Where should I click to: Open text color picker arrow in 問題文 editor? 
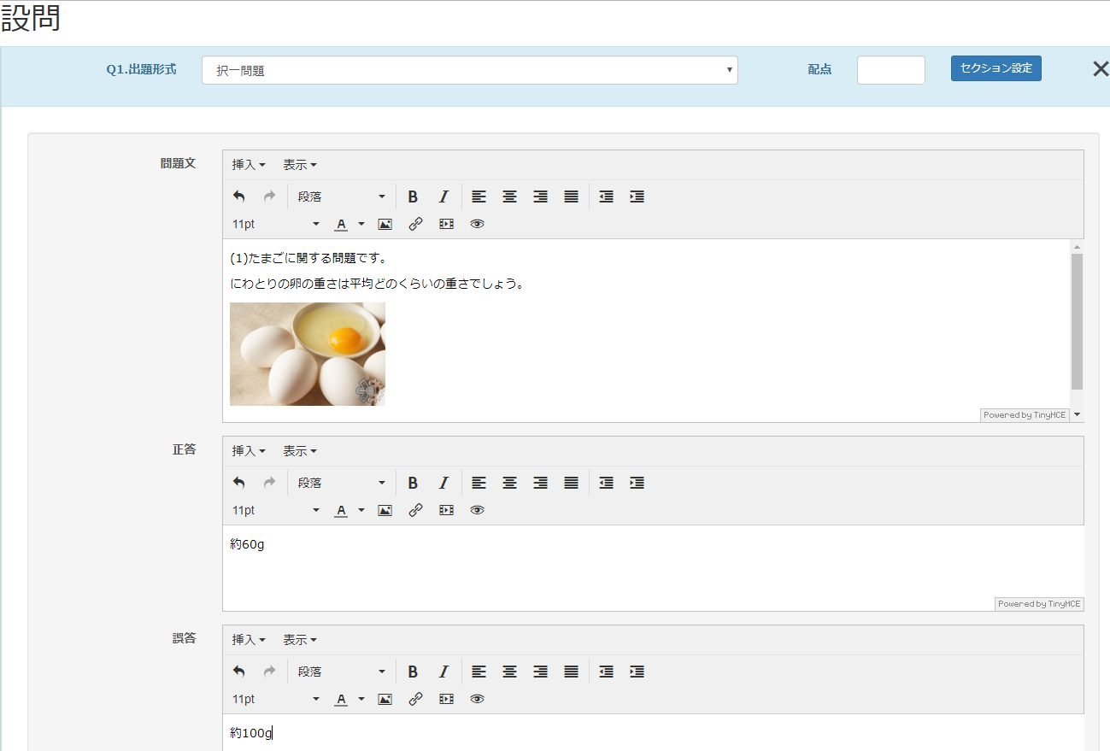[x=361, y=224]
